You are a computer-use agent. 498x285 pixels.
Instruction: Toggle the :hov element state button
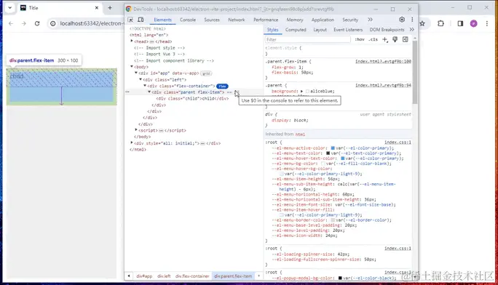coord(360,39)
